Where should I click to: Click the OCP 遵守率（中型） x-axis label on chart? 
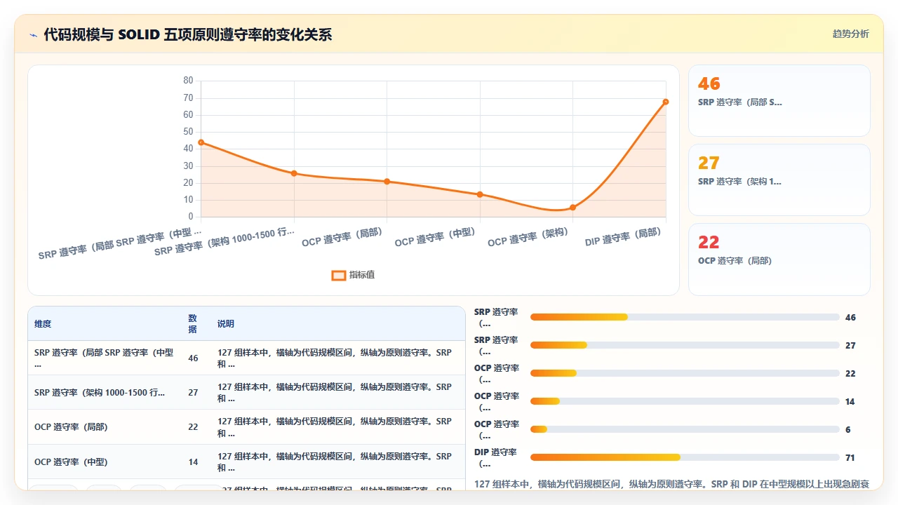(x=436, y=237)
